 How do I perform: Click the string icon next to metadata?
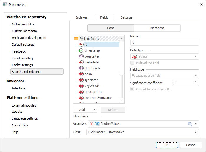(81, 62)
